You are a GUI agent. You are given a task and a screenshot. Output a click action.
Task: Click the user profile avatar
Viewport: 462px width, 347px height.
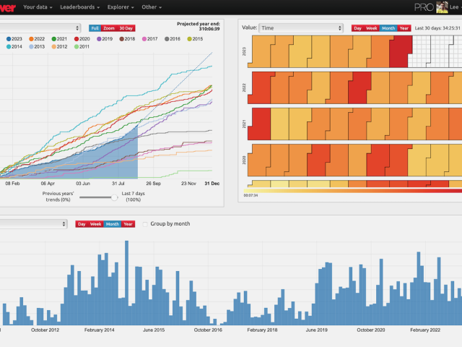[443, 7]
